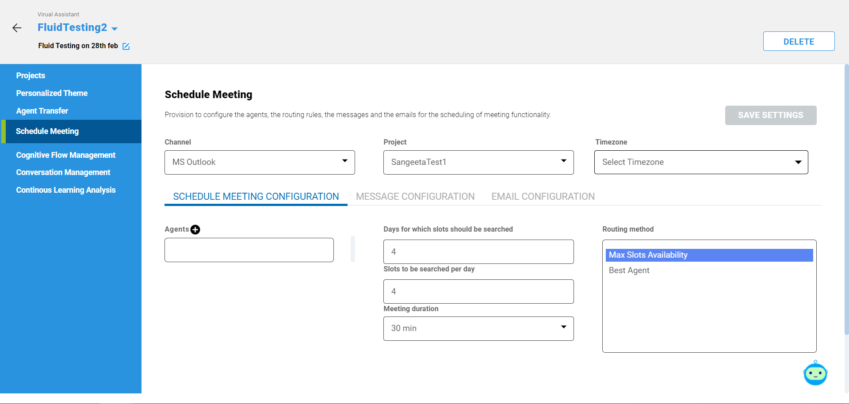This screenshot has height=404, width=849.
Task: Click the Delete button
Action: coord(798,42)
